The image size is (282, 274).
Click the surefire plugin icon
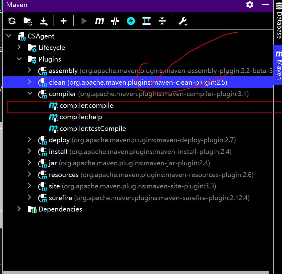point(43,198)
